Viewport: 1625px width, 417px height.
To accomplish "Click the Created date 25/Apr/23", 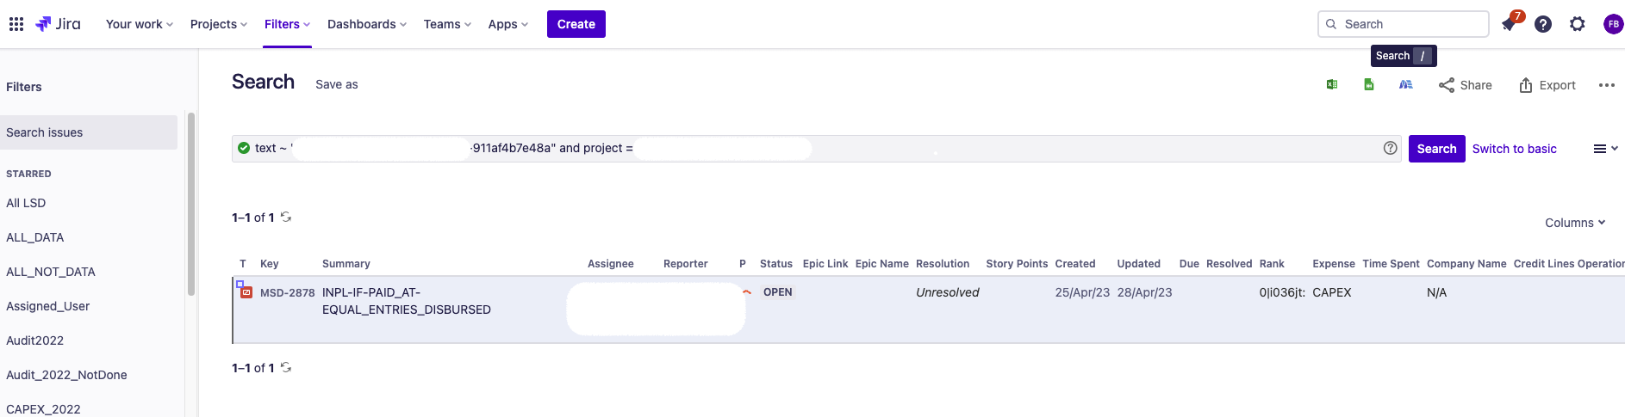I will pyautogui.click(x=1082, y=292).
